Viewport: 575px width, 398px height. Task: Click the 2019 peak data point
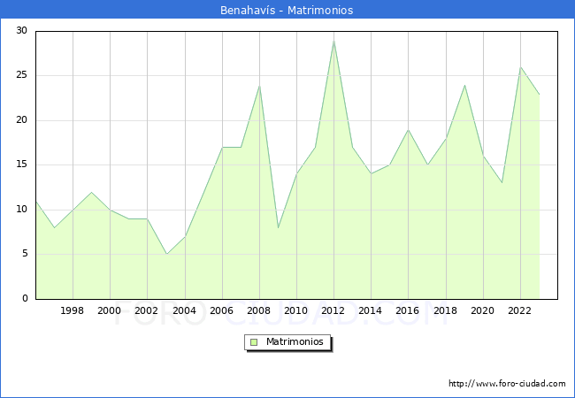pos(464,85)
